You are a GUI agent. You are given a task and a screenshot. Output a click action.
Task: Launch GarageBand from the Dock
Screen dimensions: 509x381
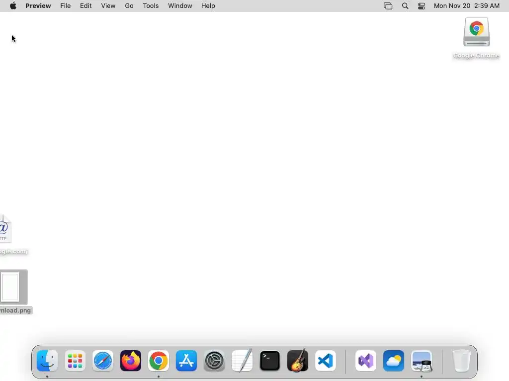click(x=298, y=361)
